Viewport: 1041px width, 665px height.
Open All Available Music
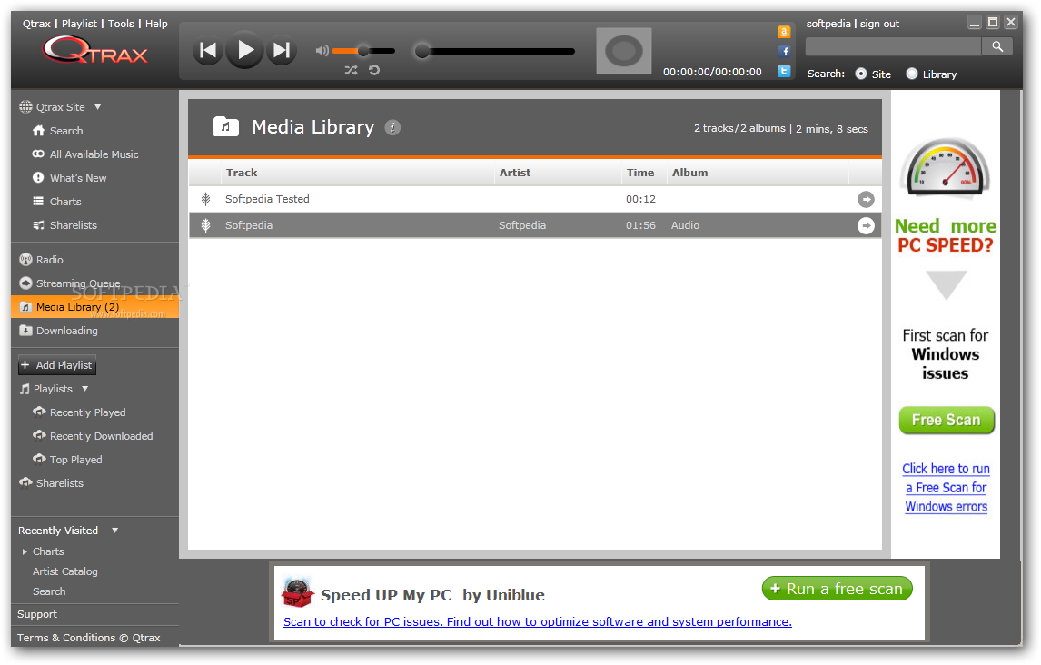[94, 154]
